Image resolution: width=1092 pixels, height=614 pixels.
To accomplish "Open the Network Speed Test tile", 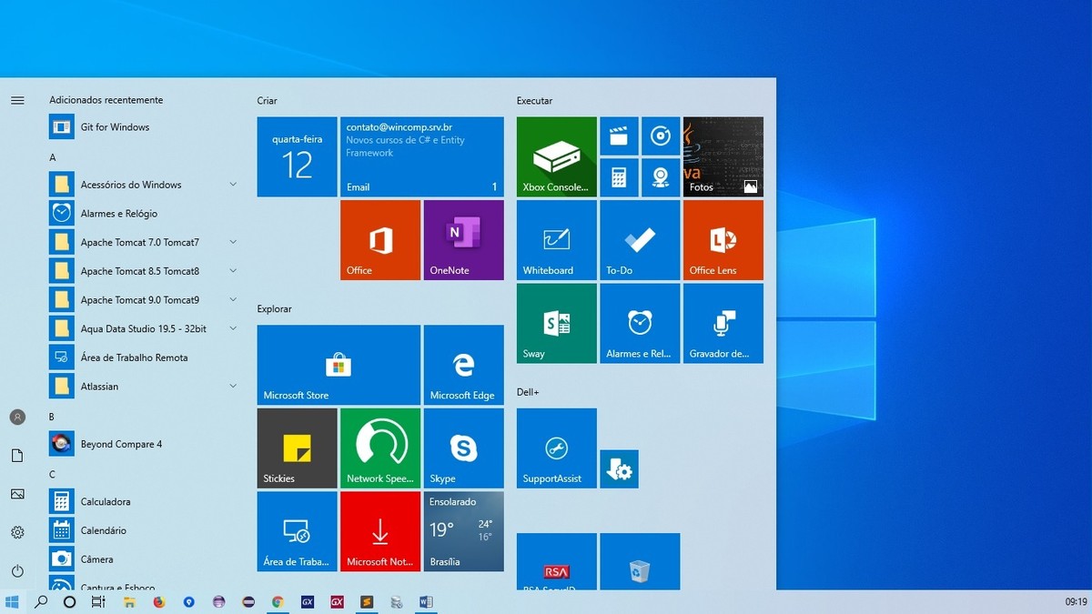I will pyautogui.click(x=379, y=447).
